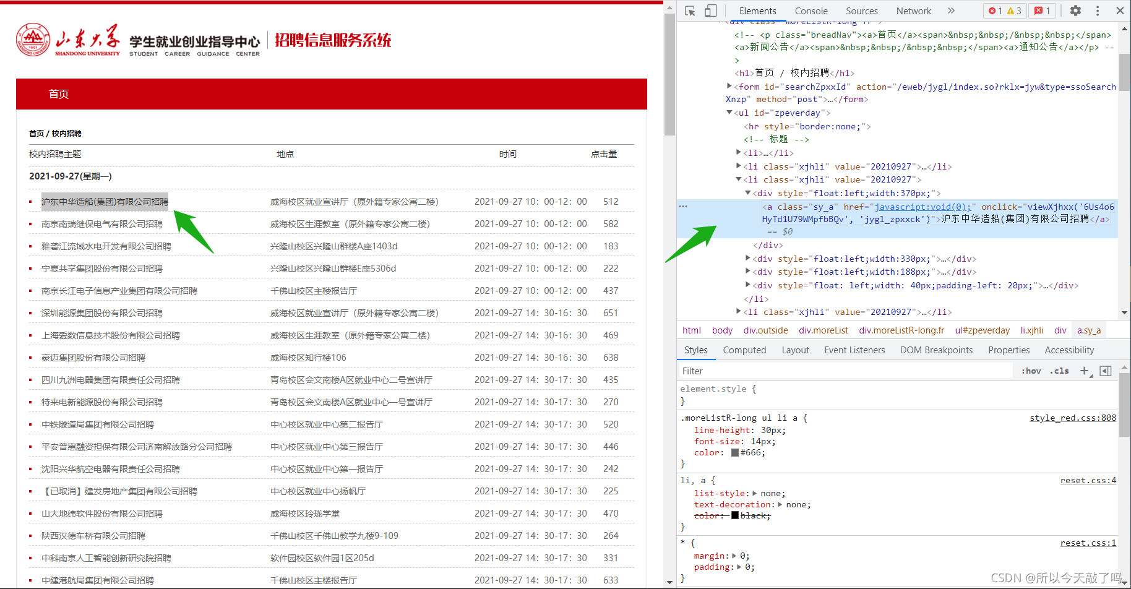Select the ul#zpeverday breadcrumb item
The image size is (1131, 589).
[983, 330]
